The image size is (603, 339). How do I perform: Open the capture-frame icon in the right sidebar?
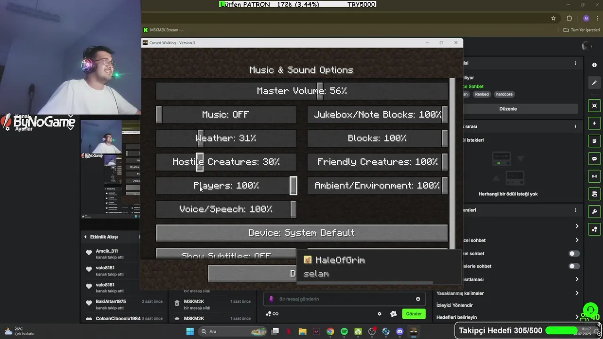tap(594, 106)
